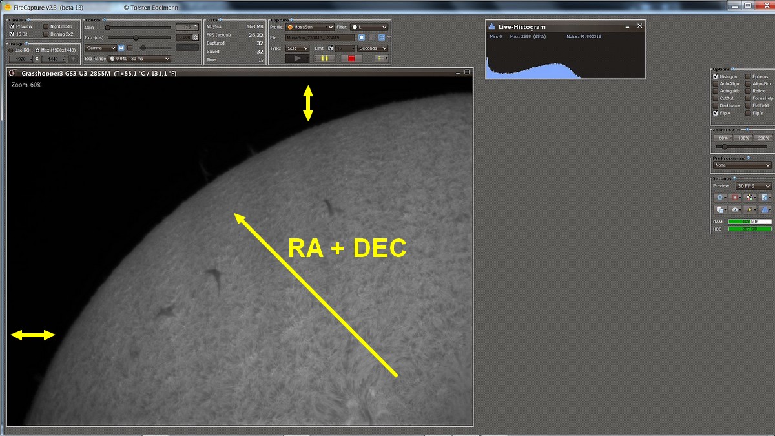Click the Zoom slider handle
The width and height of the screenshot is (775, 436).
pyautogui.click(x=725, y=147)
